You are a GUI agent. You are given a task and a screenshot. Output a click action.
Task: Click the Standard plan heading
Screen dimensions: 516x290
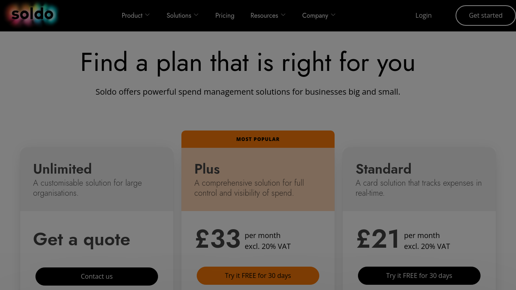tap(383, 169)
